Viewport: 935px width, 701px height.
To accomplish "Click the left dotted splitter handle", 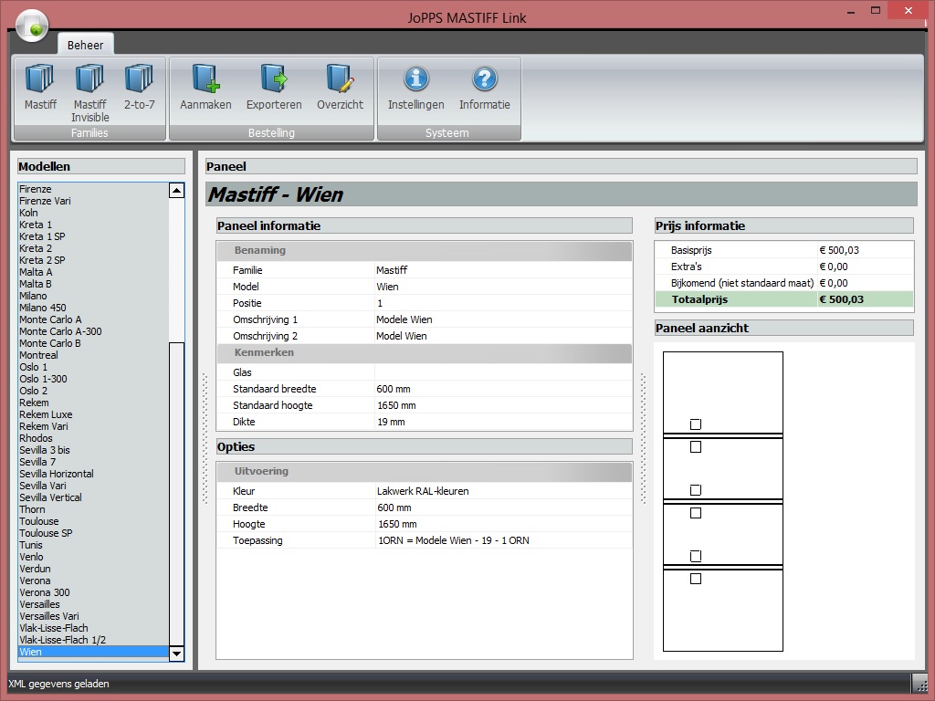I will pos(205,439).
